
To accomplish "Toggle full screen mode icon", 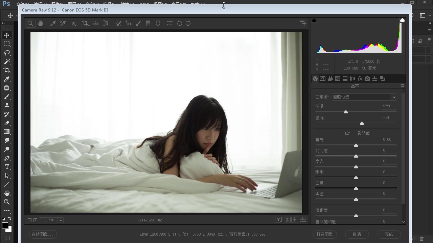I will (303, 23).
